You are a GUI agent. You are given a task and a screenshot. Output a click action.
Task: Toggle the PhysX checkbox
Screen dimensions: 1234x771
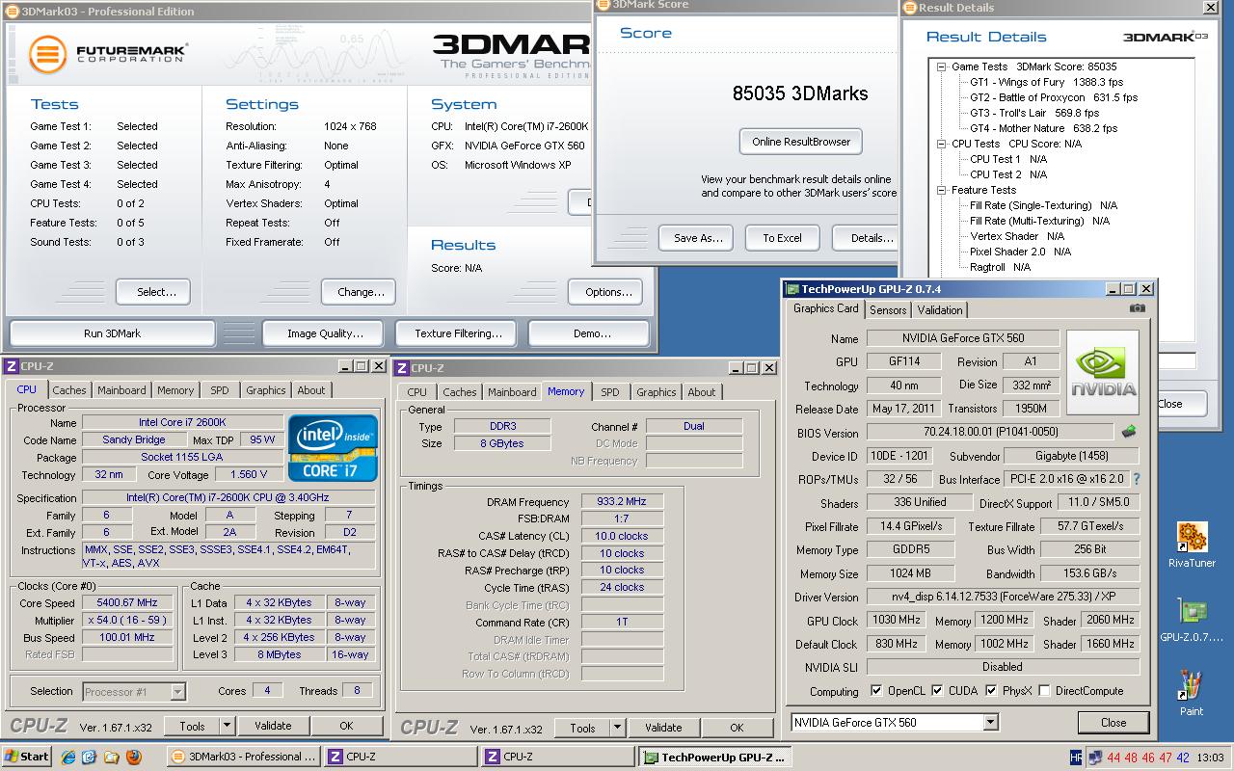pyautogui.click(x=990, y=691)
